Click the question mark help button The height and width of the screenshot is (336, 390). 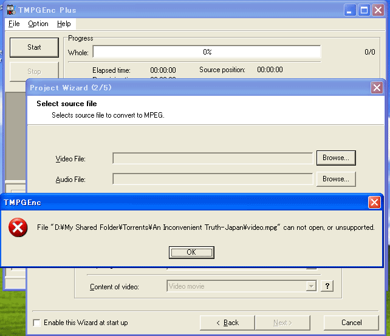[x=327, y=286]
